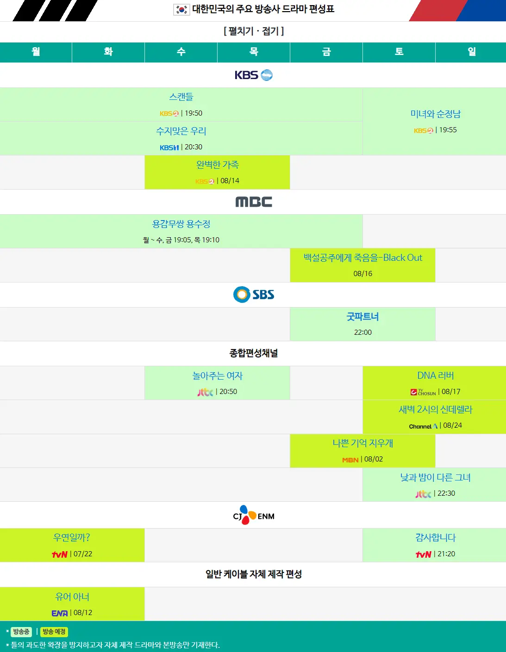Select the 토 day column header

pos(398,52)
